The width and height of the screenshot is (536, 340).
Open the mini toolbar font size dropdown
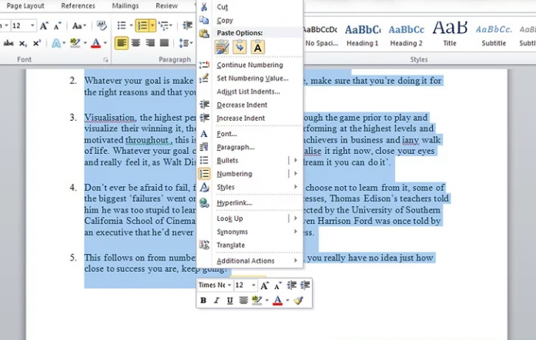[252, 285]
